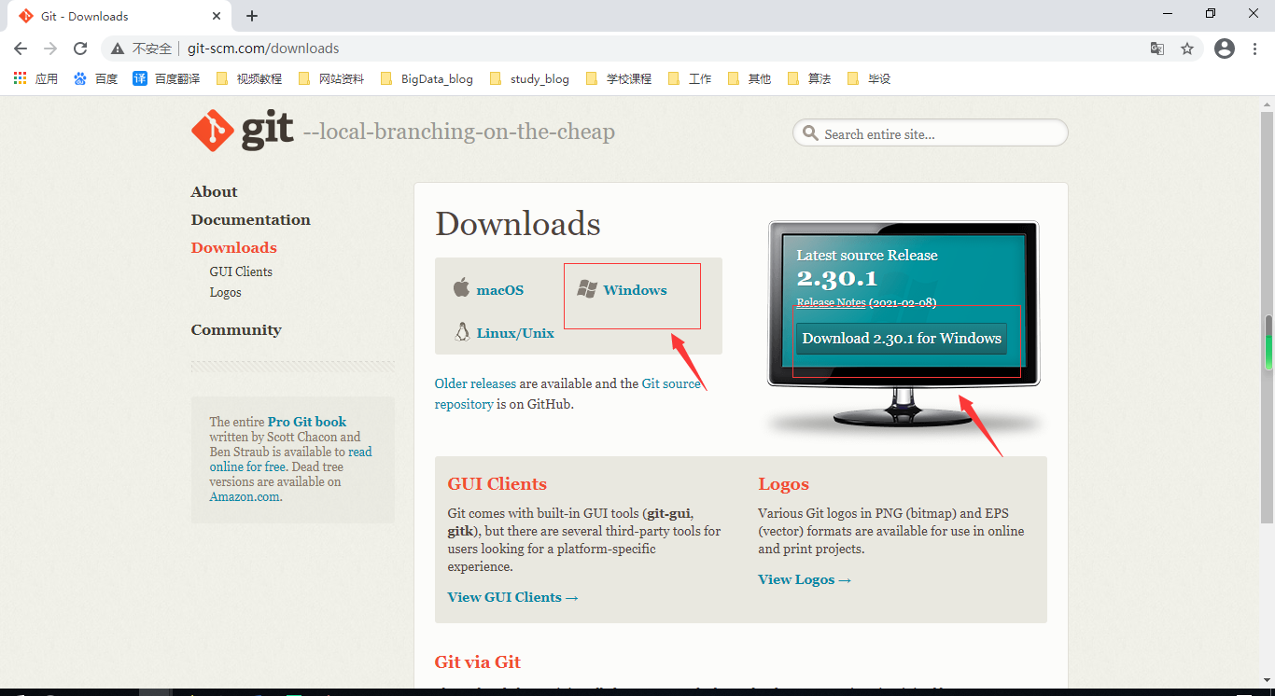Click the monitor image showing latest release

click(903, 327)
